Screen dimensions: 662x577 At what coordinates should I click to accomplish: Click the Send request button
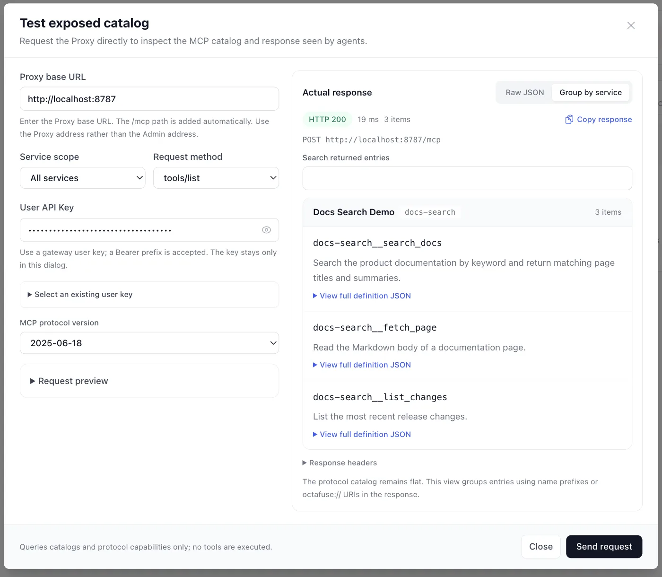604,547
